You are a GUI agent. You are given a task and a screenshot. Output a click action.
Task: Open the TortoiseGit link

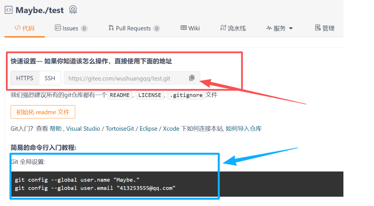pos(120,129)
